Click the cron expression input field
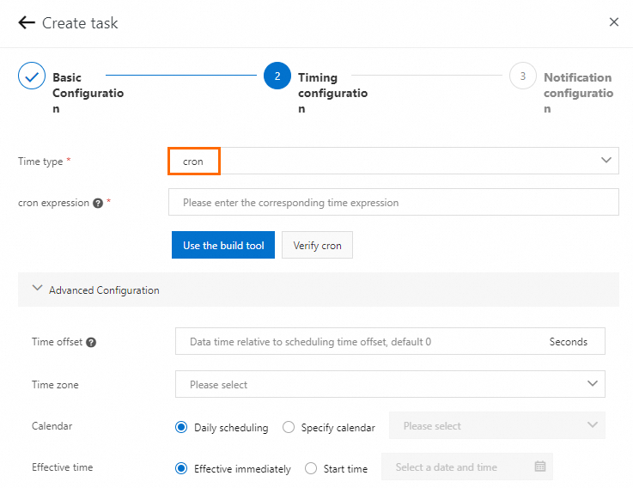The height and width of the screenshot is (488, 633). pyautogui.click(x=393, y=203)
